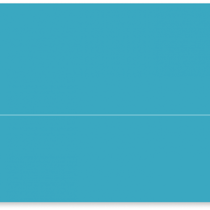Click the center of the upper teal panel
The image size is (210, 210).
(x=105, y=59)
